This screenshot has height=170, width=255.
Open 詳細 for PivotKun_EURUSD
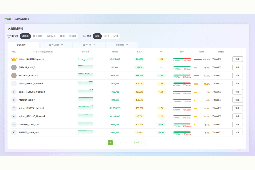point(237,76)
